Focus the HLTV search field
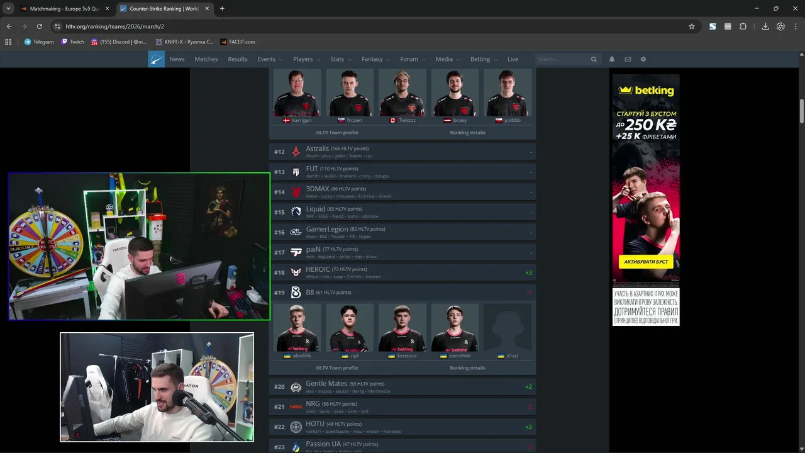 point(563,59)
